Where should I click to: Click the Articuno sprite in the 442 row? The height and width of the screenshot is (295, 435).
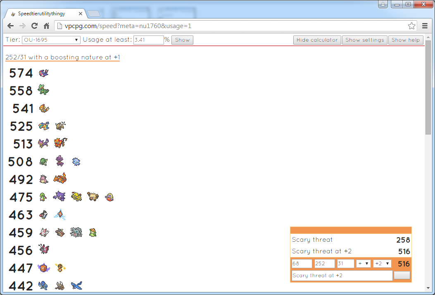[x=76, y=286]
